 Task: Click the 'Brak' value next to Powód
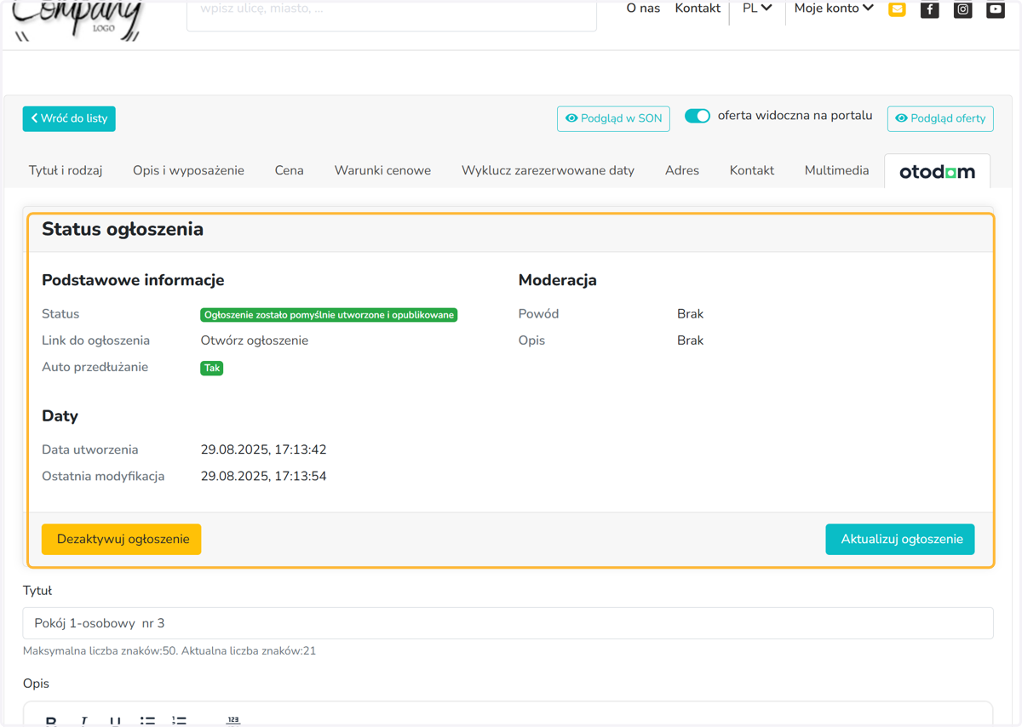690,314
